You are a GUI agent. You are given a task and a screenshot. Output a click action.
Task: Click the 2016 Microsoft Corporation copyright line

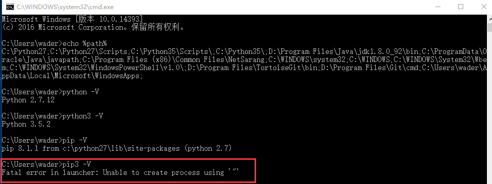[x=93, y=27]
